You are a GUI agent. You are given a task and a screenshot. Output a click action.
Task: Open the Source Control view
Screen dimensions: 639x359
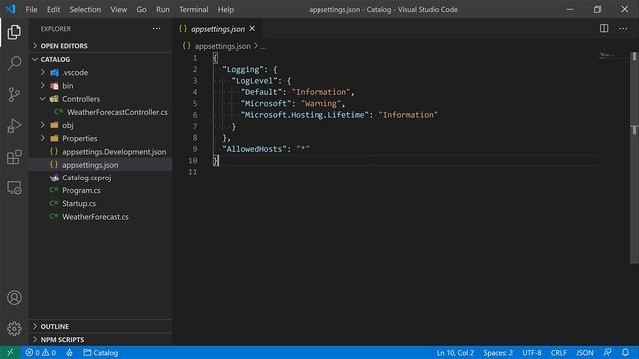click(x=14, y=95)
